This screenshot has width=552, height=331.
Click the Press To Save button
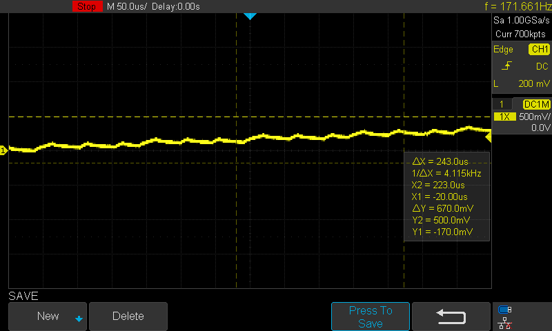(371, 317)
